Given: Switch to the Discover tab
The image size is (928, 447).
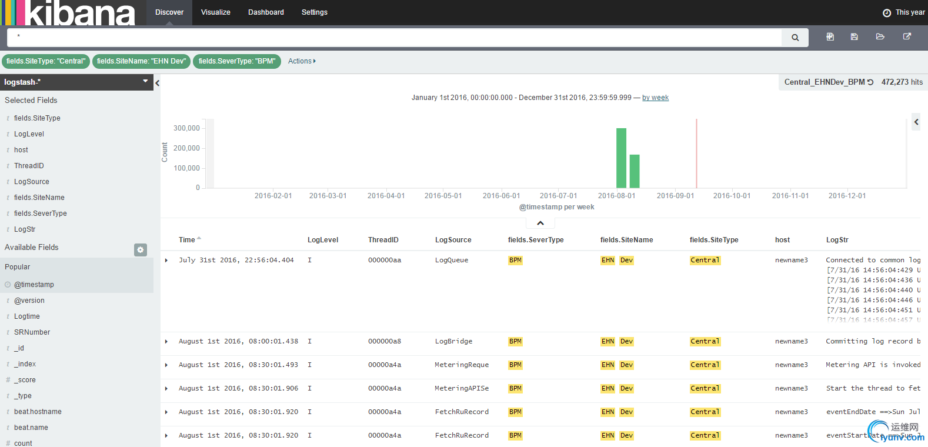Looking at the screenshot, I should tap(169, 12).
